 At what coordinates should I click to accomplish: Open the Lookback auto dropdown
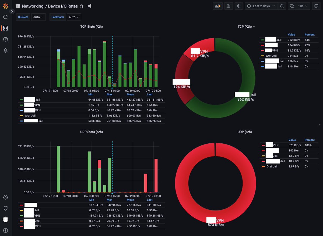click(74, 17)
